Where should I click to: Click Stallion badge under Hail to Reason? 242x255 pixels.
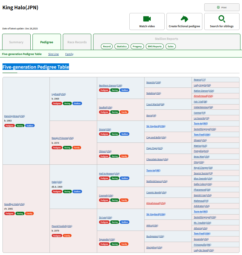(125, 178)
